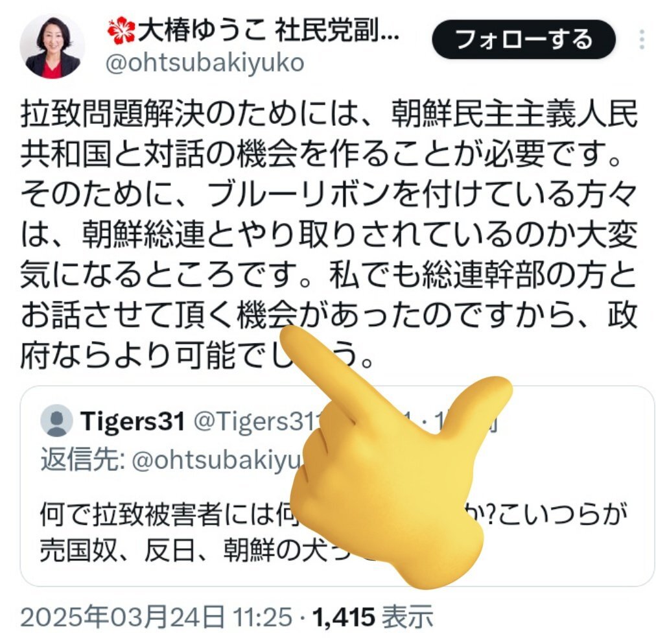Open quoted tweet text 何で拉致被害者には

coord(334,514)
